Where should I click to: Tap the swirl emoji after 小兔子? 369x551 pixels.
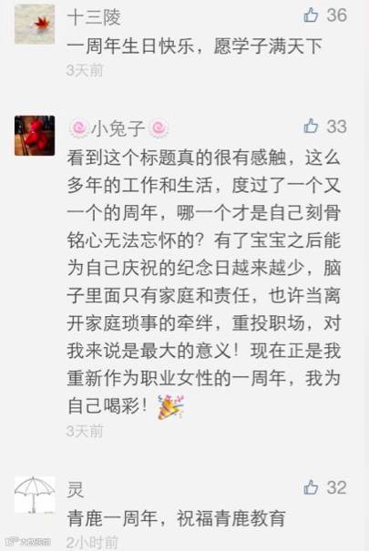coord(159,128)
